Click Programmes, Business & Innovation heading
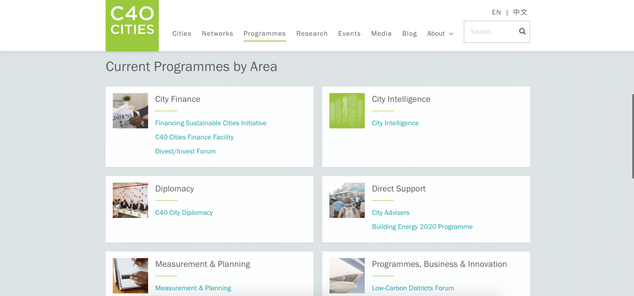 439,264
